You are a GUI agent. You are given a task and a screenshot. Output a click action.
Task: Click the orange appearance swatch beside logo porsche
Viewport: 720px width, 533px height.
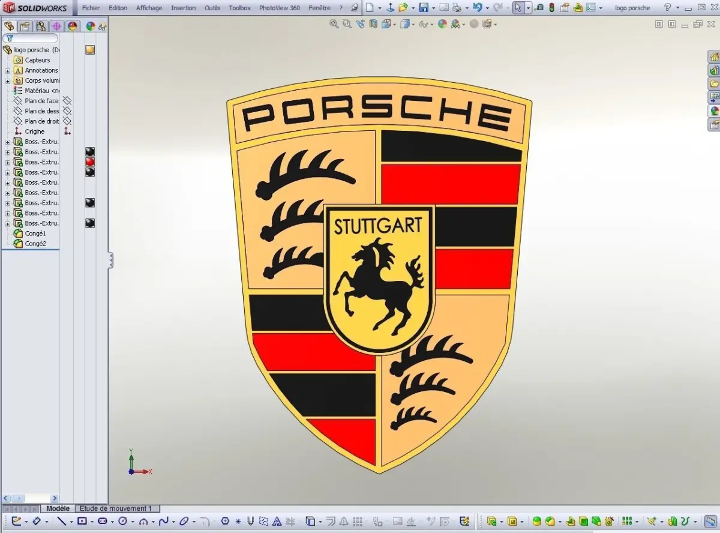90,50
